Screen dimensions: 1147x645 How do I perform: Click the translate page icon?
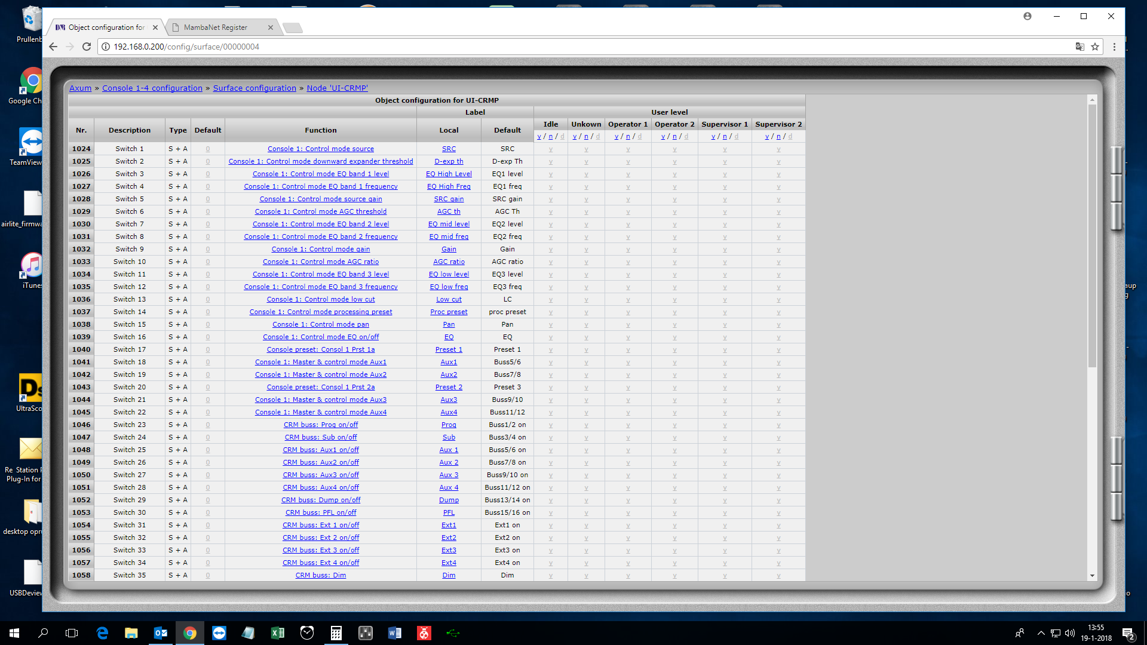1079,47
